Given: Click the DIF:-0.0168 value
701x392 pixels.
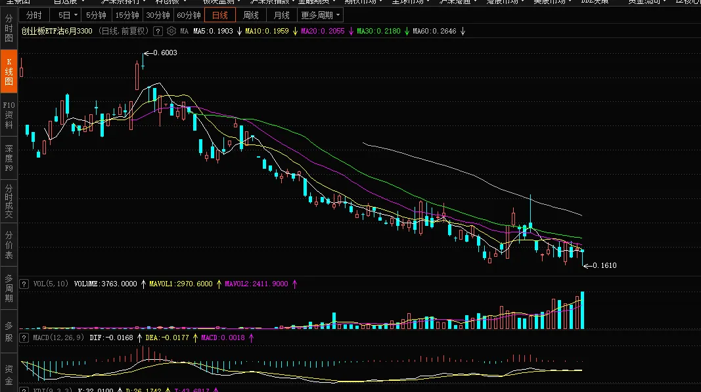Looking at the screenshot, I should [x=111, y=338].
